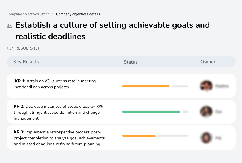Image resolution: width=242 pixels, height=163 pixels.
Task: Click the Key Results column header
Action: pos(26,62)
